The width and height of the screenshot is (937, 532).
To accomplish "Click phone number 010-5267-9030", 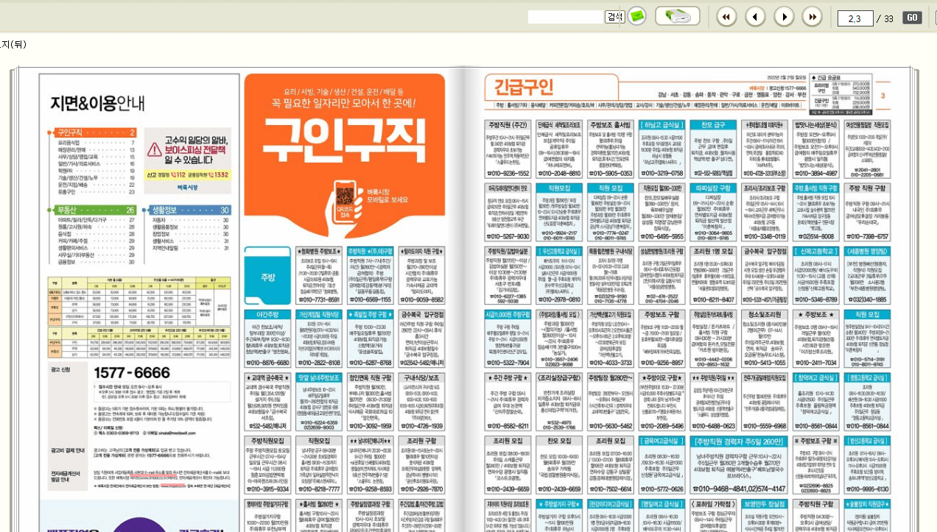I will [508, 237].
